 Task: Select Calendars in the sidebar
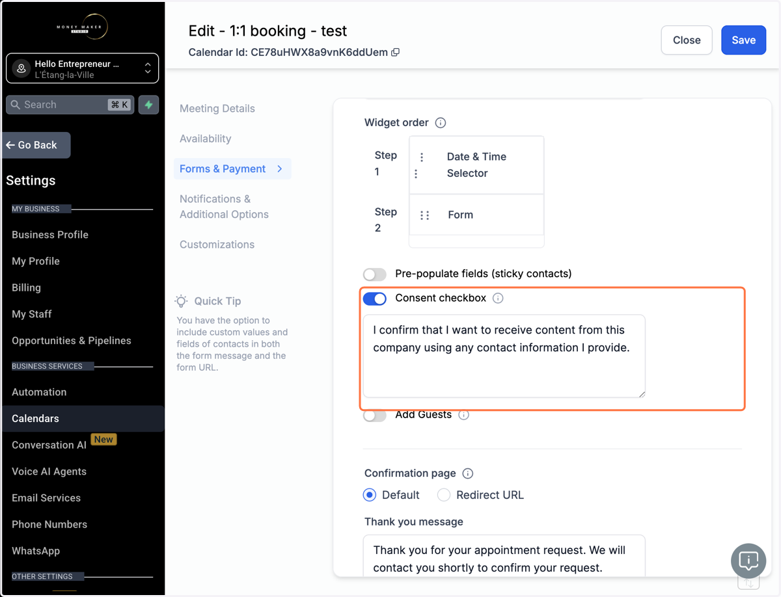click(82, 419)
